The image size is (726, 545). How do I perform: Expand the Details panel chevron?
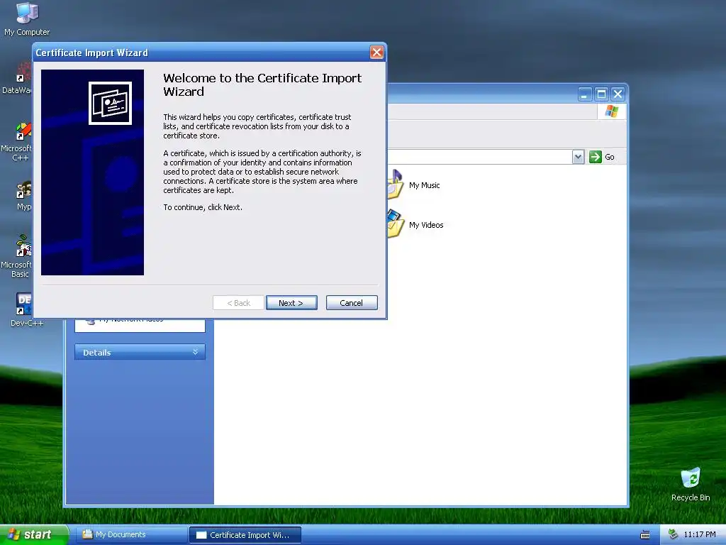[196, 352]
